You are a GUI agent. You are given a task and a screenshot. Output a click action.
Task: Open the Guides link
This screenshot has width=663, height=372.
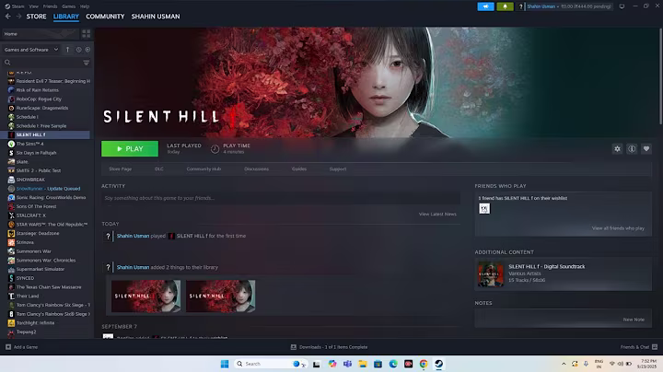299,169
